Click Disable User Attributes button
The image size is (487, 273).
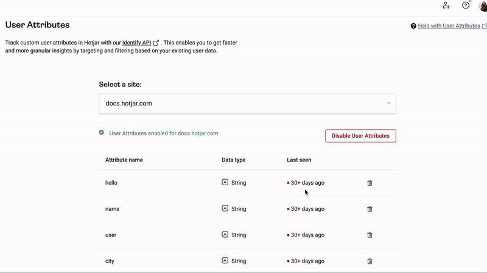(360, 136)
